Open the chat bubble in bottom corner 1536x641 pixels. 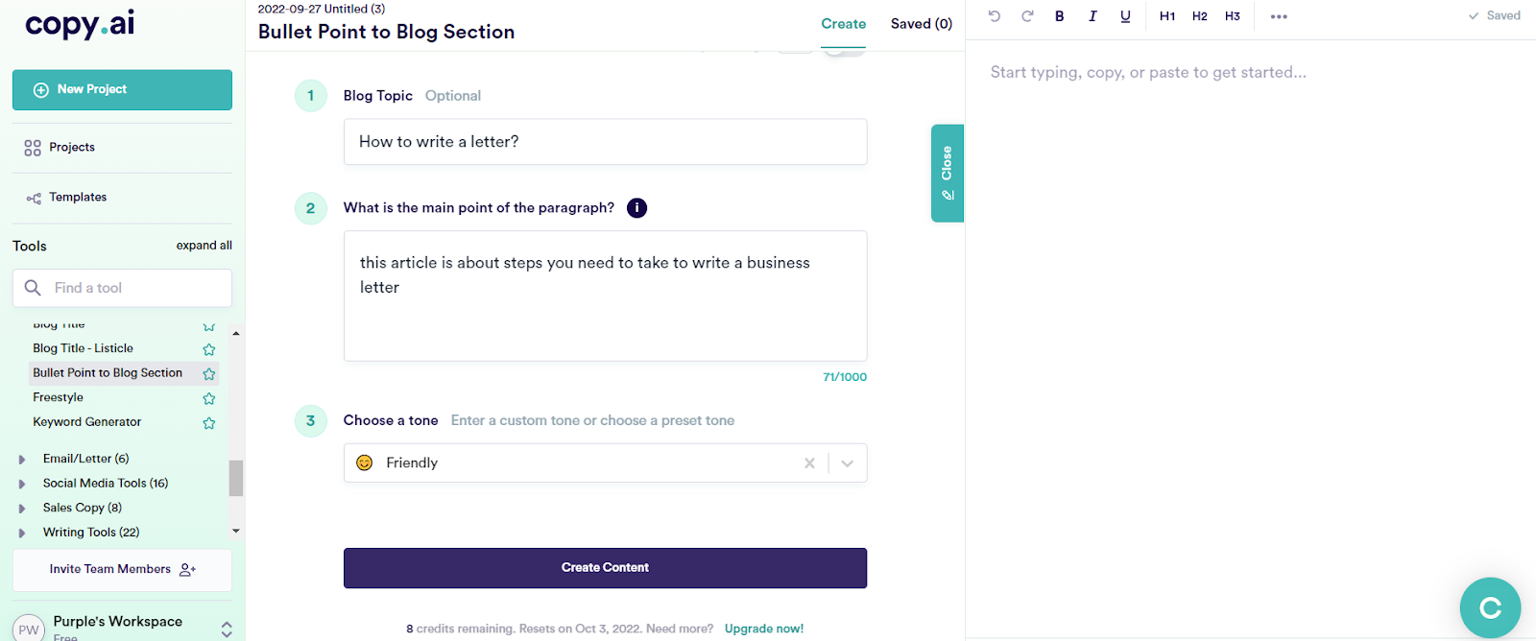(1489, 607)
